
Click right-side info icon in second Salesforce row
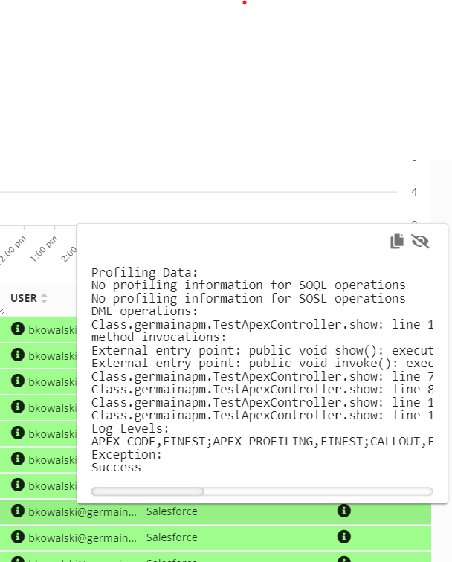coord(343,537)
